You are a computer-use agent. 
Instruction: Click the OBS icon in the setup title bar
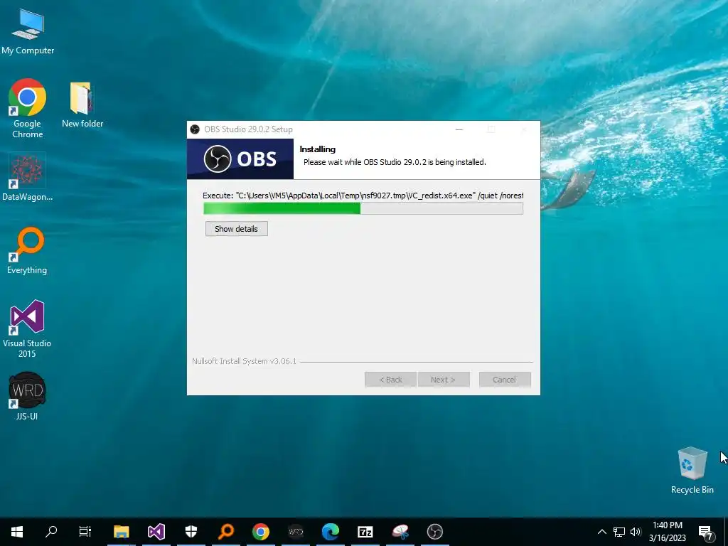[195, 129]
